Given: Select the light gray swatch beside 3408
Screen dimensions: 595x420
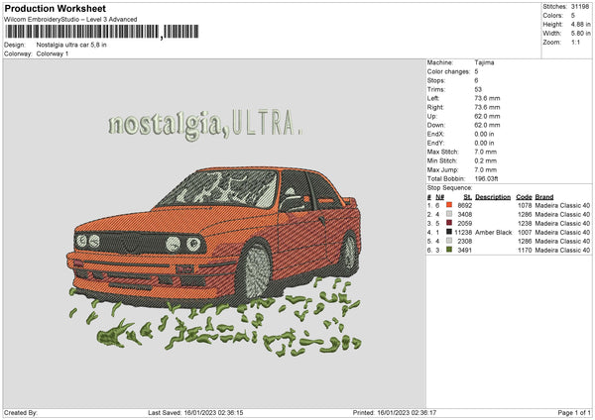Looking at the screenshot, I should tap(449, 214).
